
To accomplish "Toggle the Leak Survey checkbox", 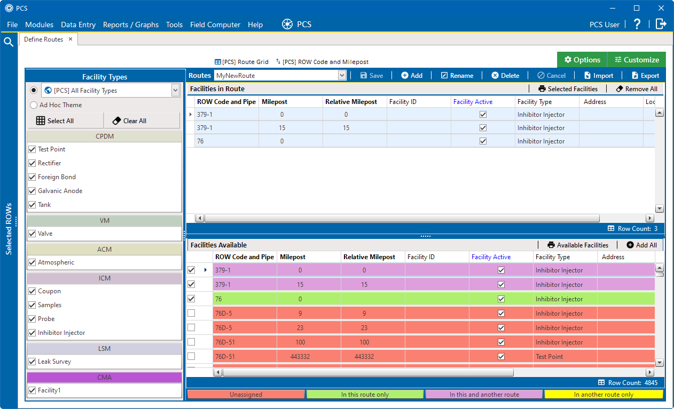I will point(32,362).
